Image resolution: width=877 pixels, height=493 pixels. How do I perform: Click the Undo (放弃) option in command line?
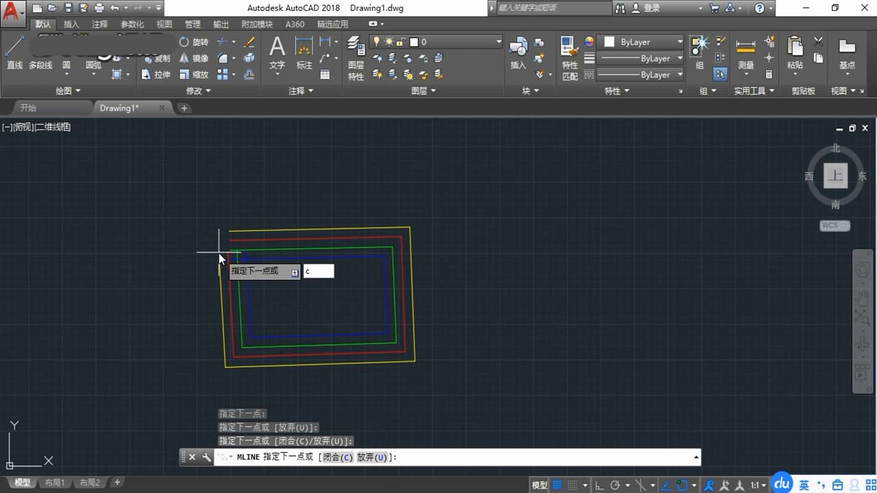[x=371, y=457]
